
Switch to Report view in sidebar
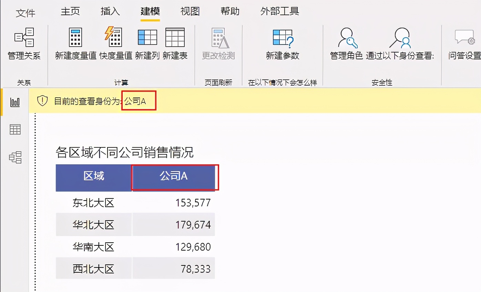pos(15,102)
